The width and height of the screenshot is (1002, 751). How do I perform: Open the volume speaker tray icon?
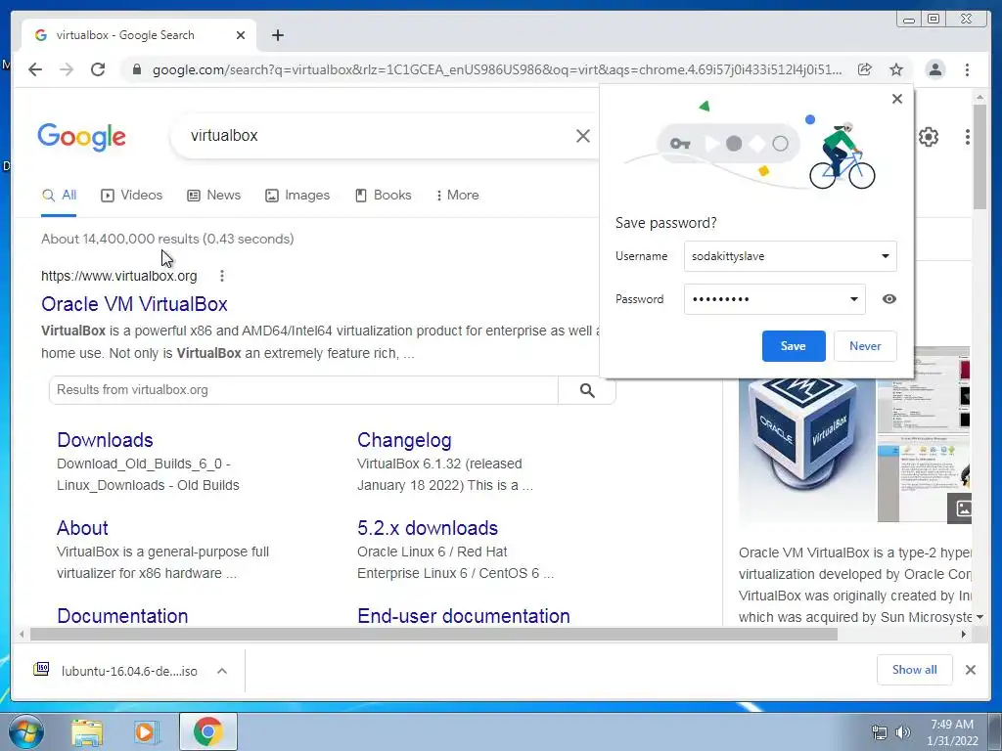click(x=903, y=732)
